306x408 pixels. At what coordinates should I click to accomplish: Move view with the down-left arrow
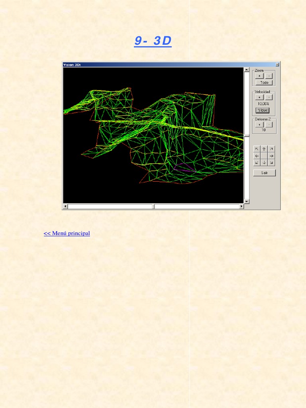tap(257, 163)
